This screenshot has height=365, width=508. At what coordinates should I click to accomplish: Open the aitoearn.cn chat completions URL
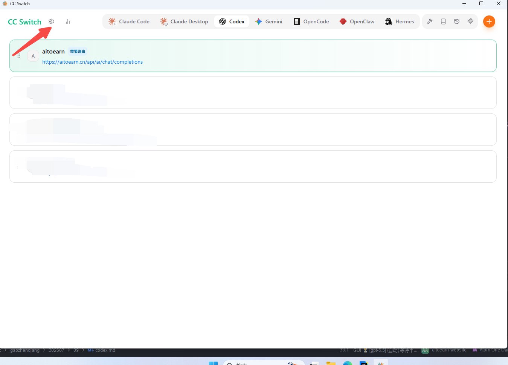(x=92, y=62)
